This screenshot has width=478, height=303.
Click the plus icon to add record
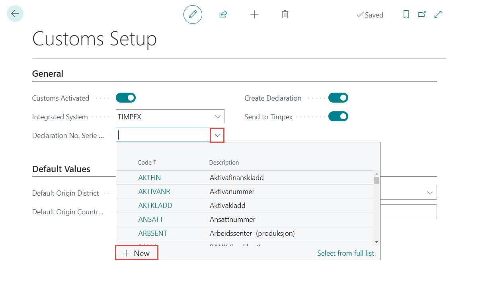click(254, 15)
